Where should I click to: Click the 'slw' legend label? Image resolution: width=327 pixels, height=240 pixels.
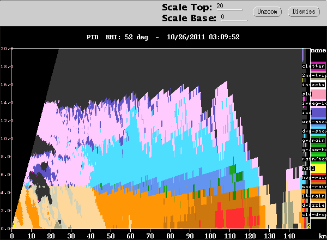(x=306, y=94)
